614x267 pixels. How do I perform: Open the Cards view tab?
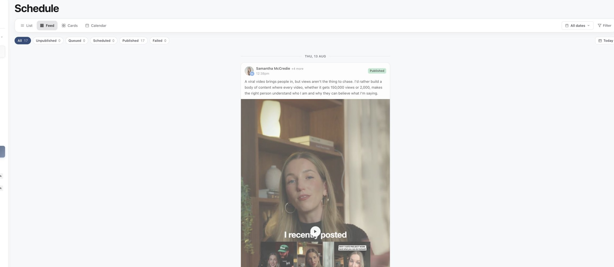pyautogui.click(x=70, y=26)
